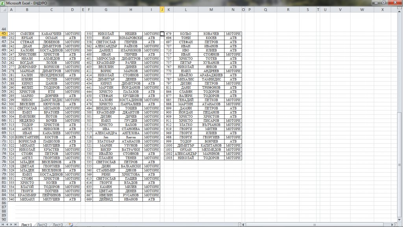The height and width of the screenshot is (227, 403).
Task: Click the Select All corner button
Action: coord(4,9)
